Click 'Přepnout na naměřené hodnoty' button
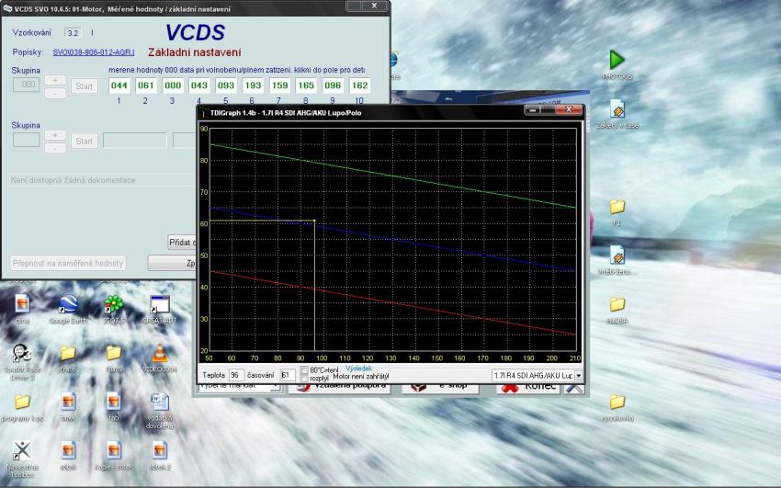This screenshot has width=781, height=488. pos(68,263)
